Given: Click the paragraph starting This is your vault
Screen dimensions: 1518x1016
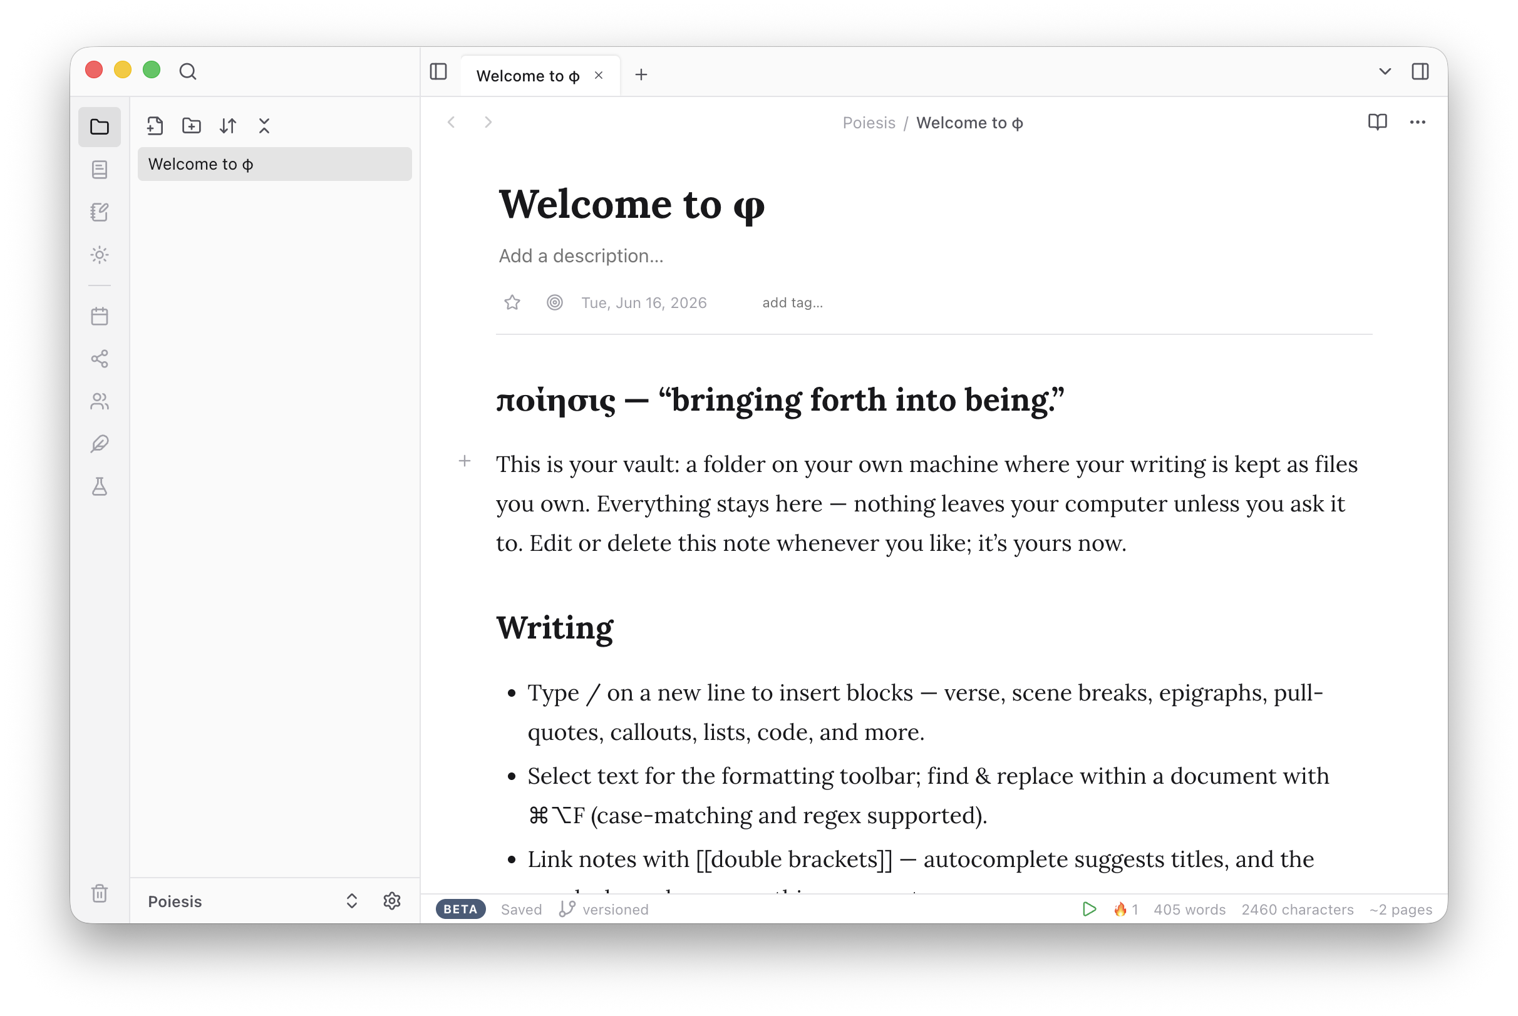Looking at the screenshot, I should coord(927,503).
